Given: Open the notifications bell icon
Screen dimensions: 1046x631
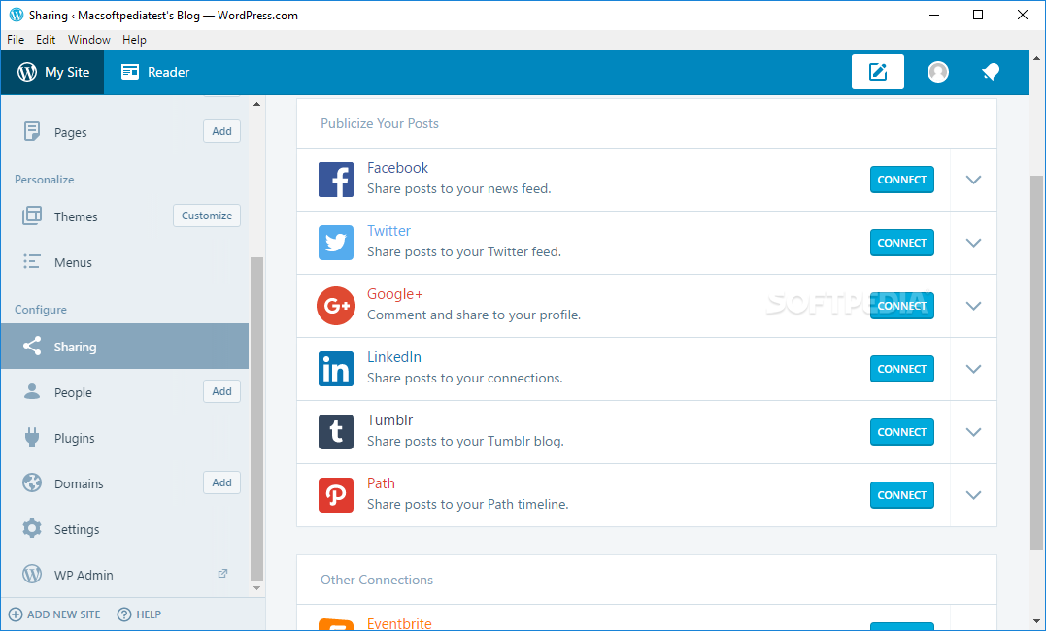Looking at the screenshot, I should (x=991, y=72).
